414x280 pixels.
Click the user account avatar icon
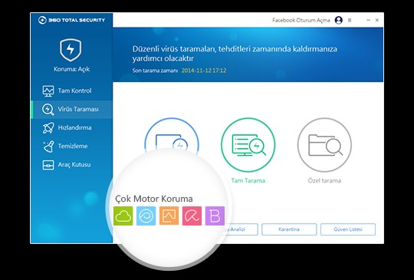339,20
